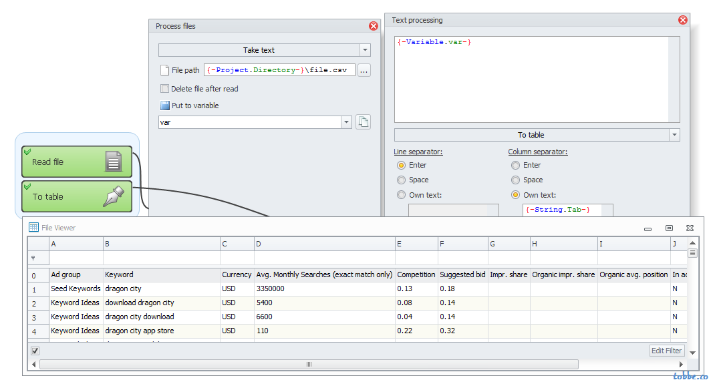Click the document icon on Read file block

[114, 162]
